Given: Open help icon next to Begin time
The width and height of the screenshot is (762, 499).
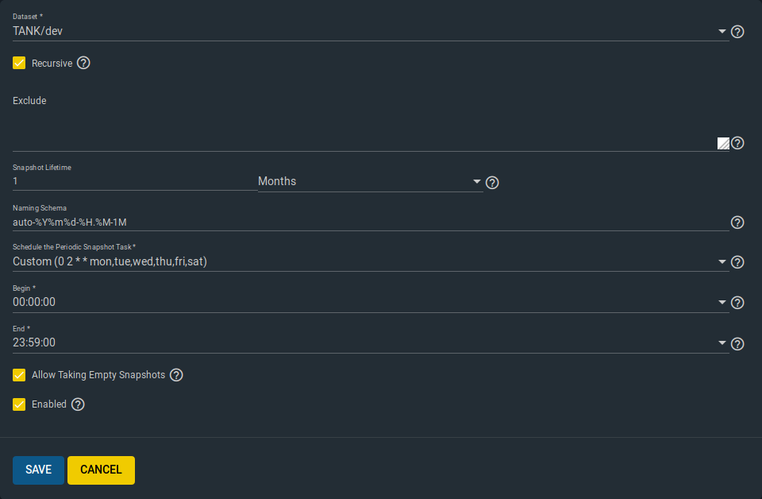Looking at the screenshot, I should (x=737, y=303).
